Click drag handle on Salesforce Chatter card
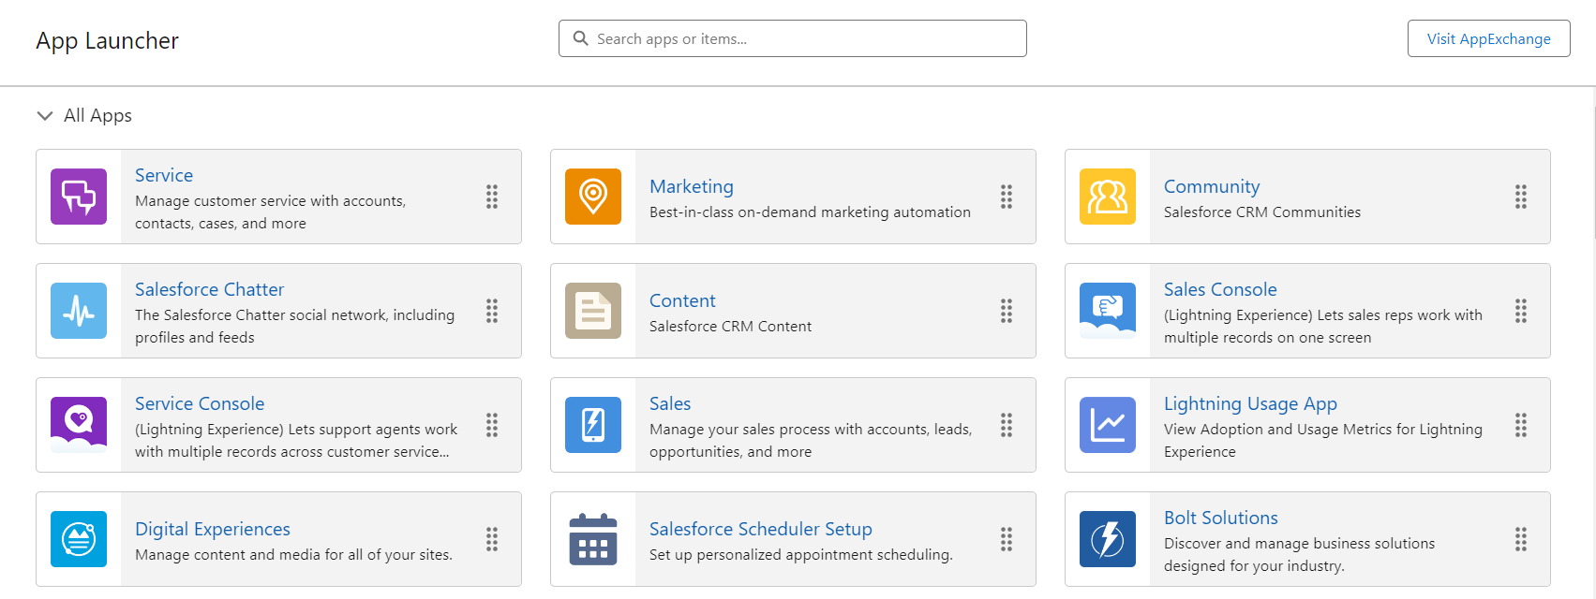This screenshot has width=1596, height=599. 492,311
